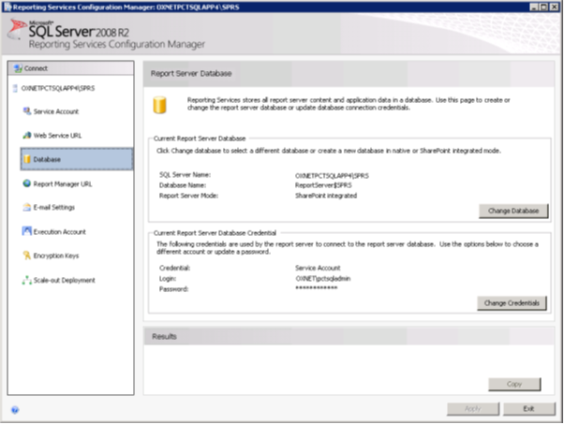The width and height of the screenshot is (564, 424).
Task: Click the Change Credentials button
Action: pyautogui.click(x=512, y=303)
